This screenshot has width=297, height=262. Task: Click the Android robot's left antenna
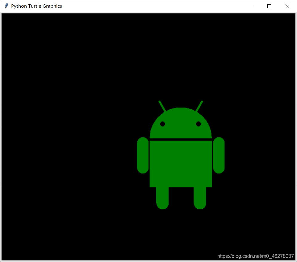click(x=162, y=106)
